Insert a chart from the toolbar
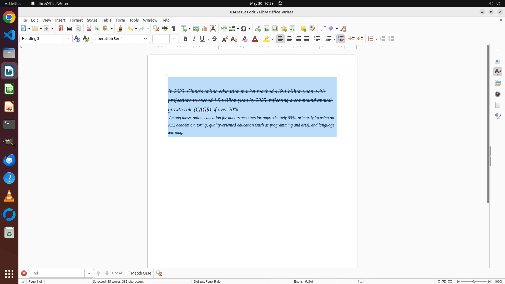 204,29
